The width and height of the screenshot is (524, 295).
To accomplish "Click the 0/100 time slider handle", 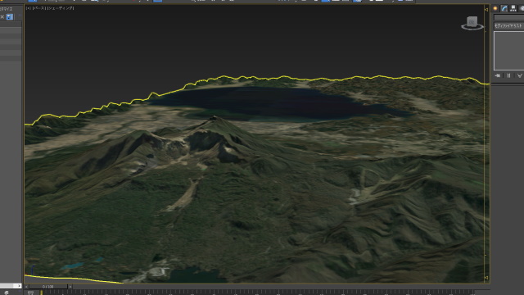I will click(48, 287).
